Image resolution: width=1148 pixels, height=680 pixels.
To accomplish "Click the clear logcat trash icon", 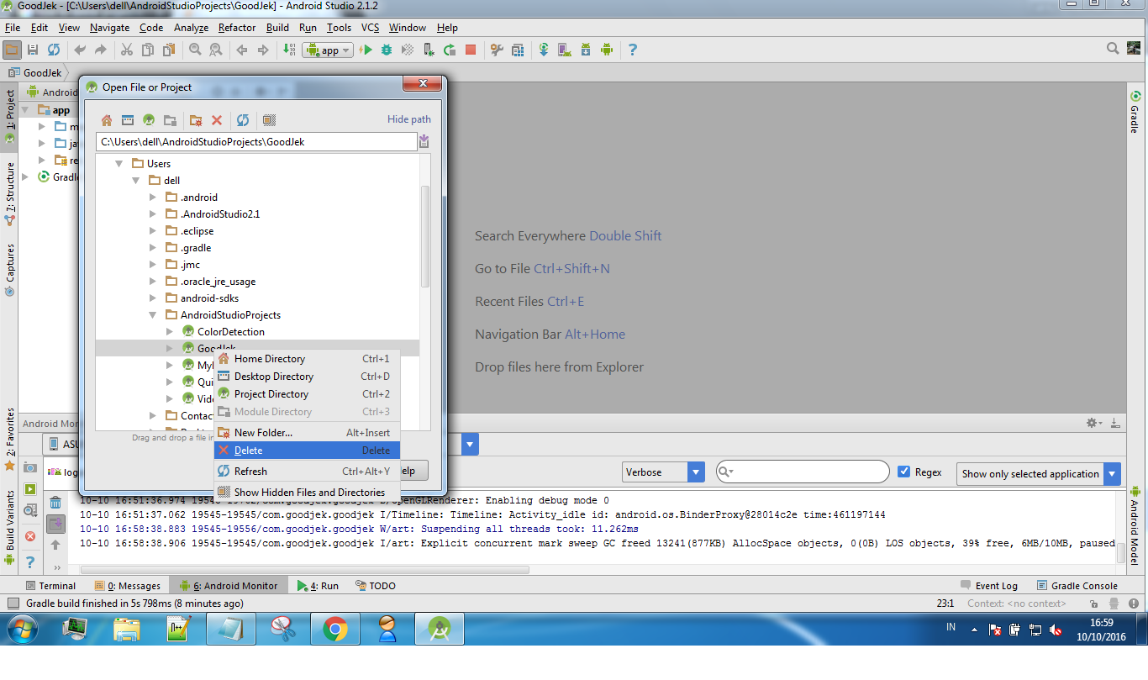I will point(55,503).
